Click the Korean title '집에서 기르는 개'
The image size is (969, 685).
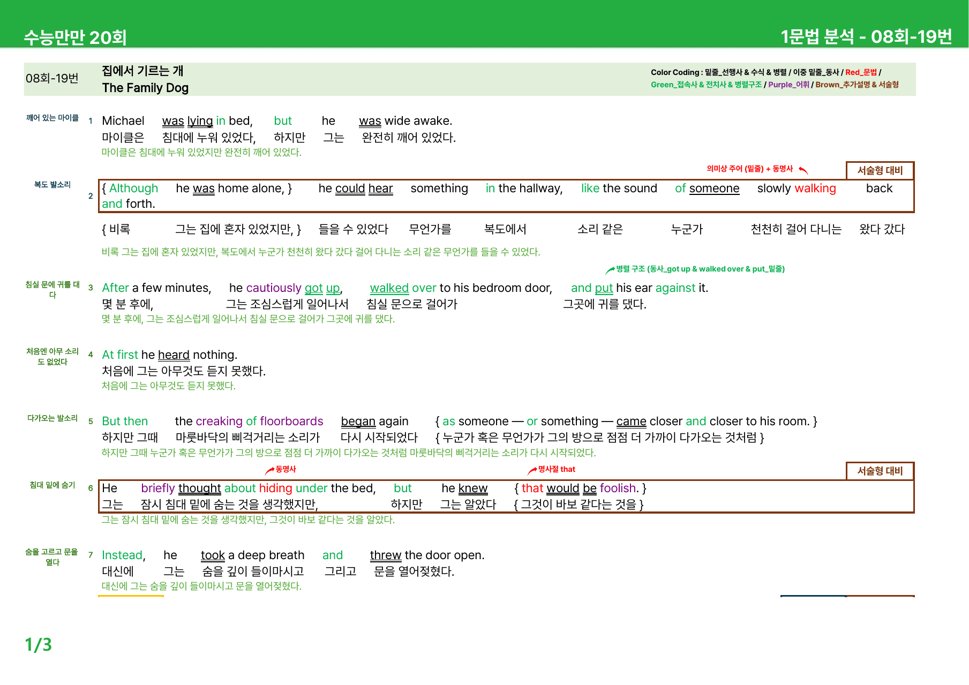tap(142, 71)
